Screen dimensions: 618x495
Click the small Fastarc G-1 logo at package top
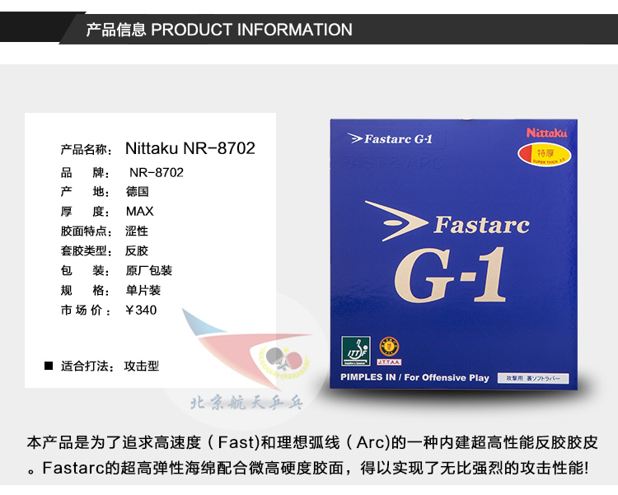click(390, 138)
